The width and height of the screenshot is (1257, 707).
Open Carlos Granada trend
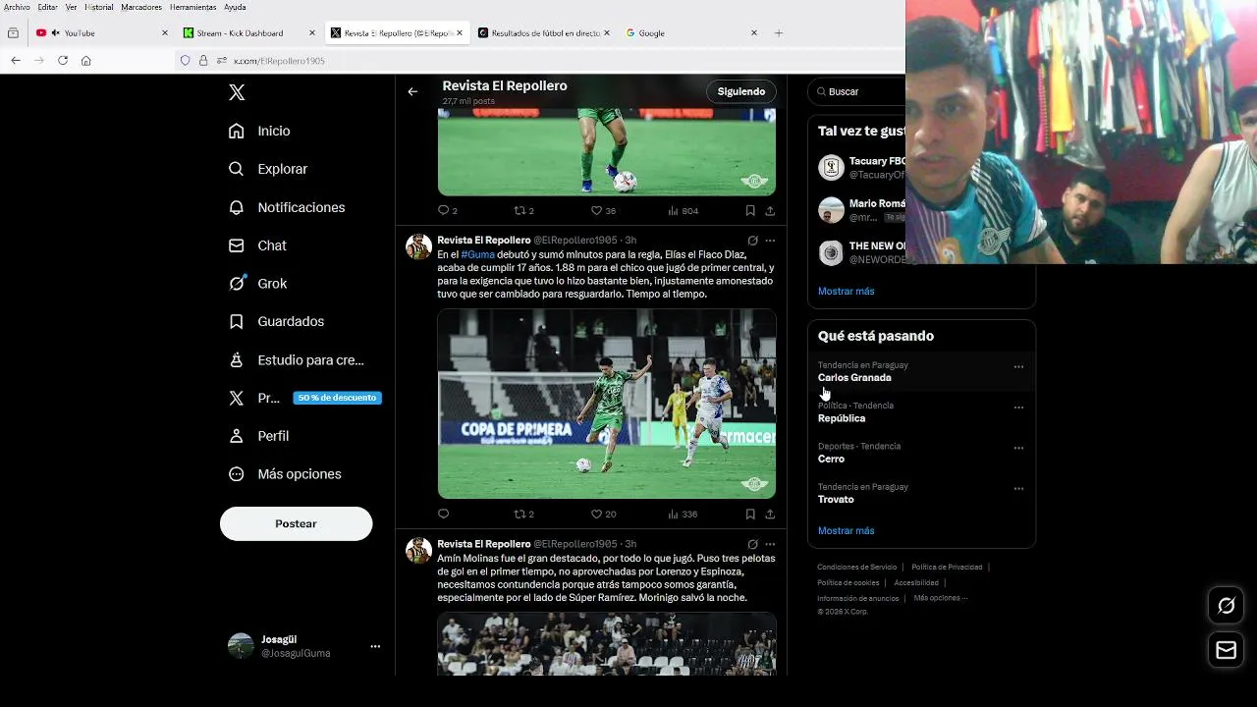click(x=920, y=371)
